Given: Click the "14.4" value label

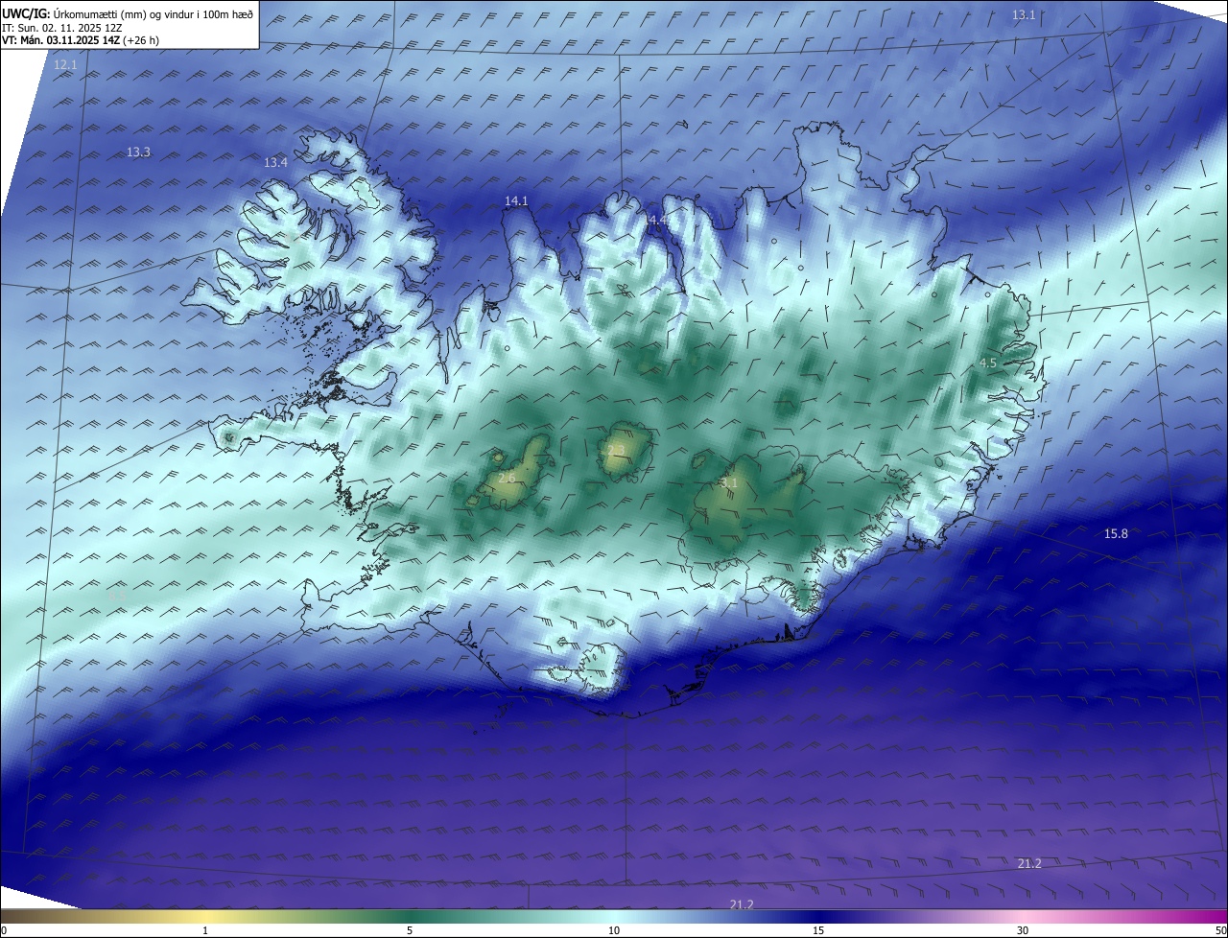Looking at the screenshot, I should [x=656, y=221].
